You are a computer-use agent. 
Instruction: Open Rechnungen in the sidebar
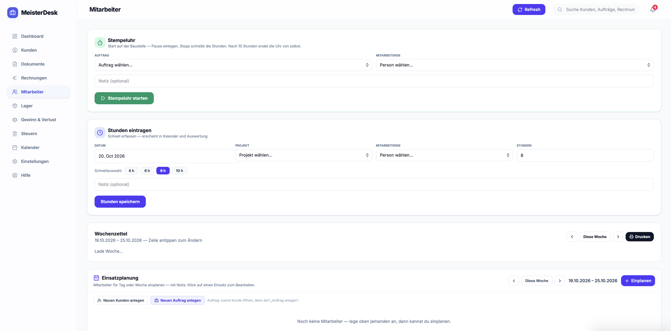(39, 78)
